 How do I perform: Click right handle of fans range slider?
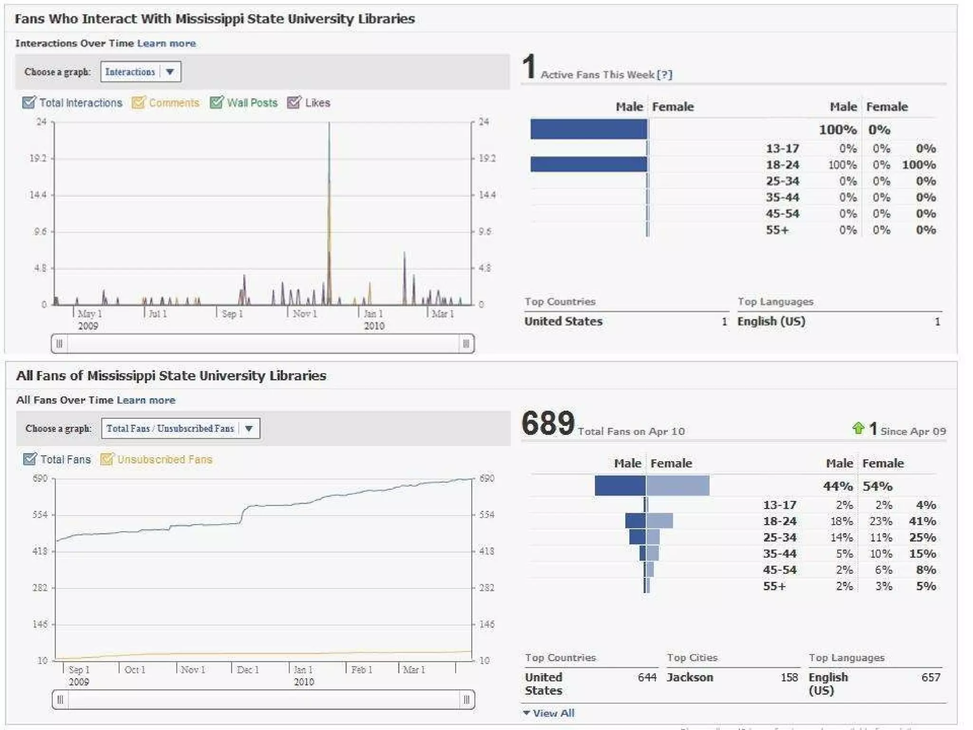point(466,700)
